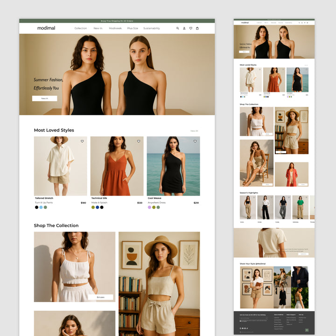Viewport: 336px width, 336px height.
Task: Click the modimal logo in the large header
Action: click(x=46, y=28)
